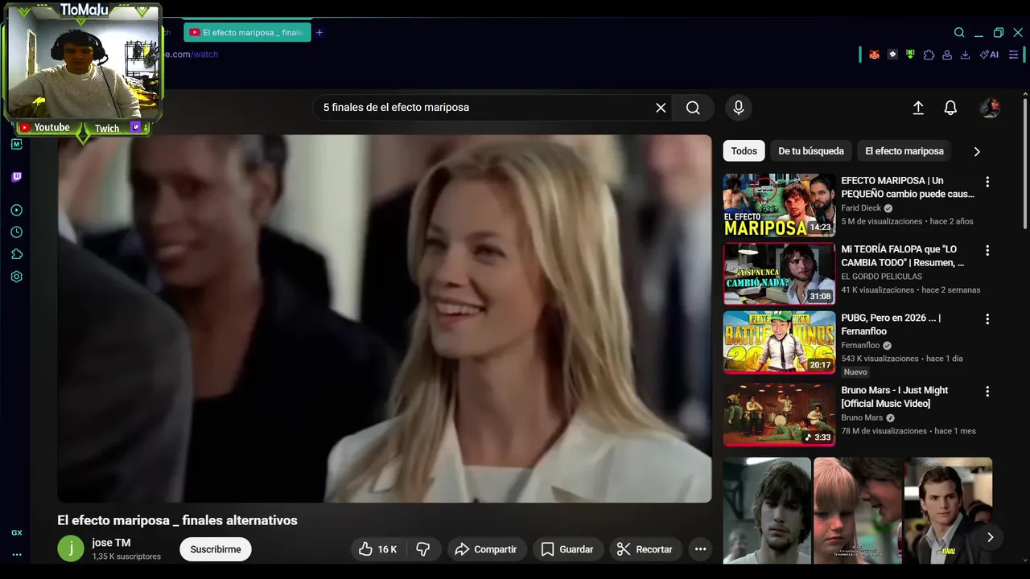
Task: Open the browser profile account icon
Action: pos(947,55)
